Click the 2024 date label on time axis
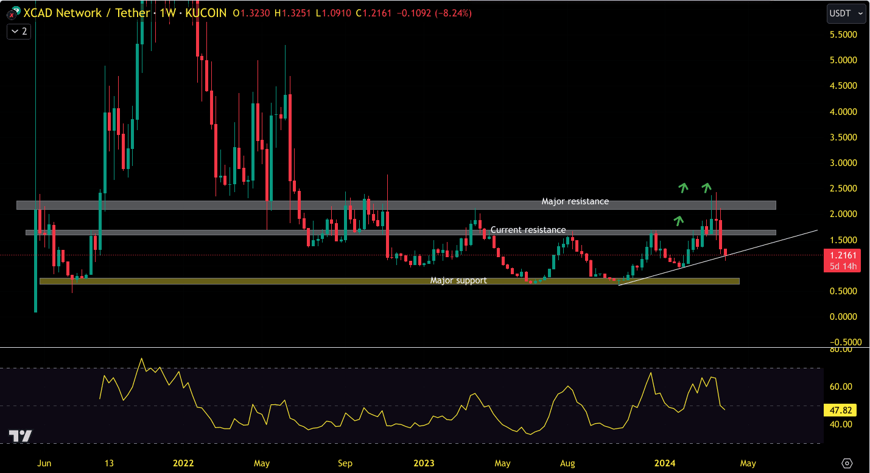This screenshot has width=870, height=473. click(x=664, y=463)
